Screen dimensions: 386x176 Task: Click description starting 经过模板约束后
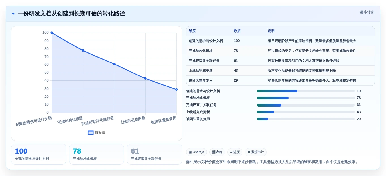pyautogui.click(x=312, y=51)
